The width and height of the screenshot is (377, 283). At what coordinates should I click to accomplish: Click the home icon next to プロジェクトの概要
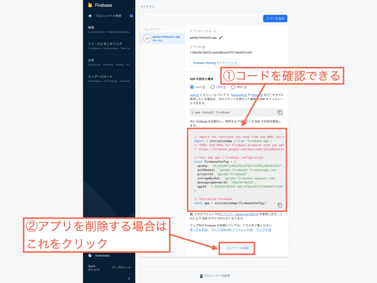(x=90, y=16)
